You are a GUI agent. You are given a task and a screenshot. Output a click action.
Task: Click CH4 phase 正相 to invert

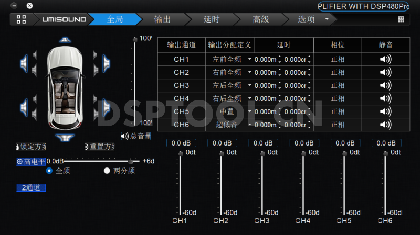pos(338,98)
